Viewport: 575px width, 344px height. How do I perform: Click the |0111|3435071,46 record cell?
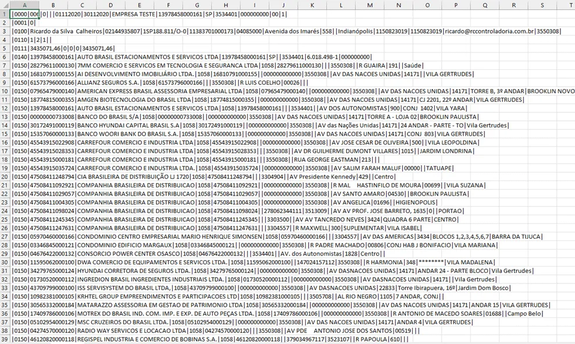[63, 48]
